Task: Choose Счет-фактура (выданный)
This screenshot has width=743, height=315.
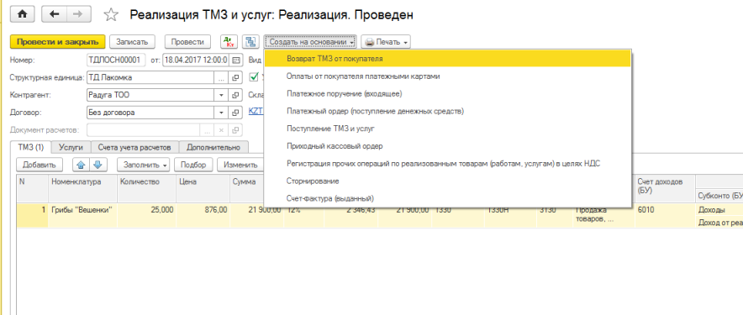Action: (x=447, y=198)
